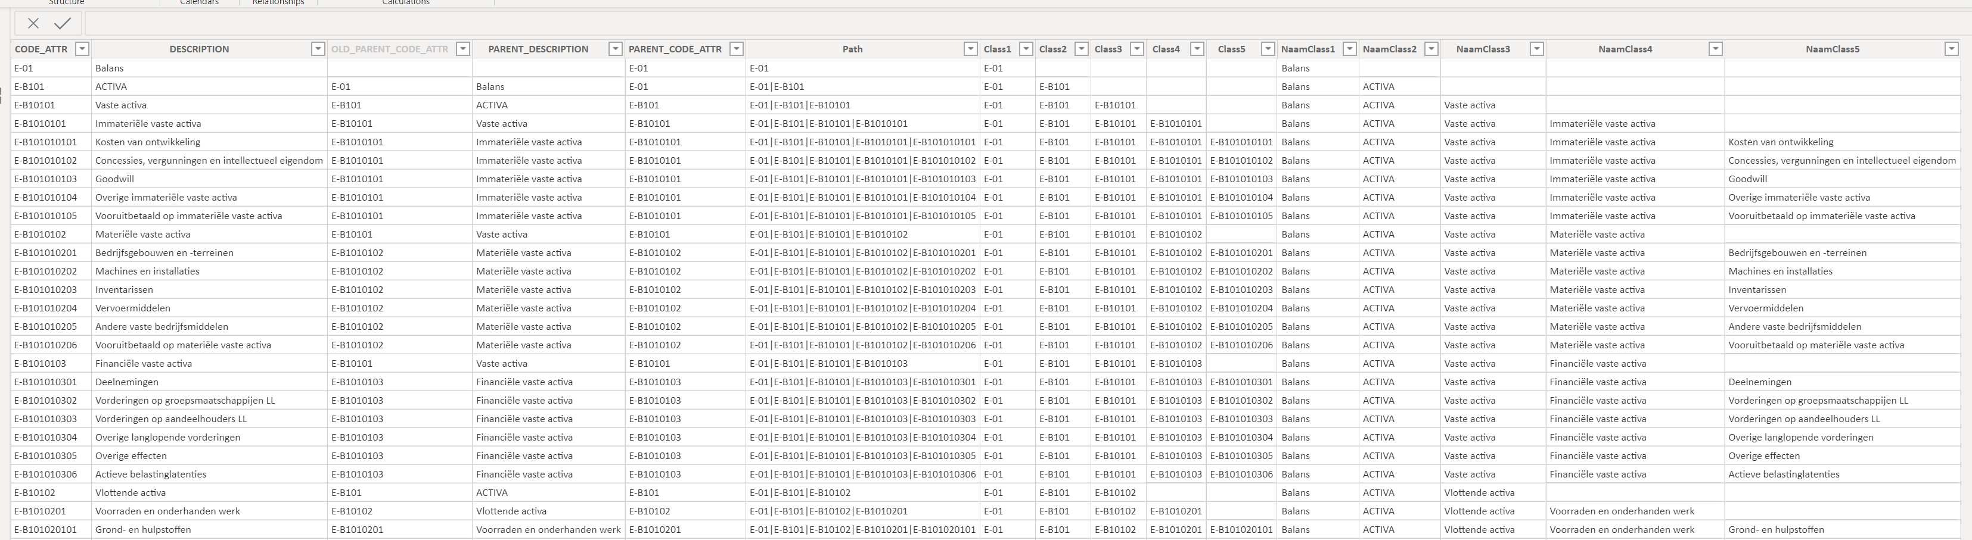
Task: Select the E-B101010204 CODE_ATTR cell
Action: pyautogui.click(x=51, y=308)
